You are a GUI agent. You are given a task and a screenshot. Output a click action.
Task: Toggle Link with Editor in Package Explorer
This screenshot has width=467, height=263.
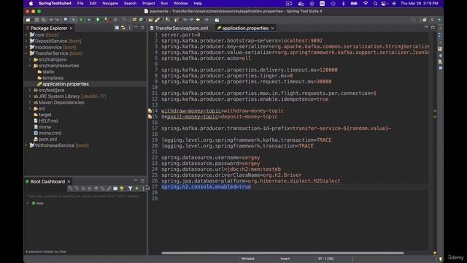pos(123,28)
